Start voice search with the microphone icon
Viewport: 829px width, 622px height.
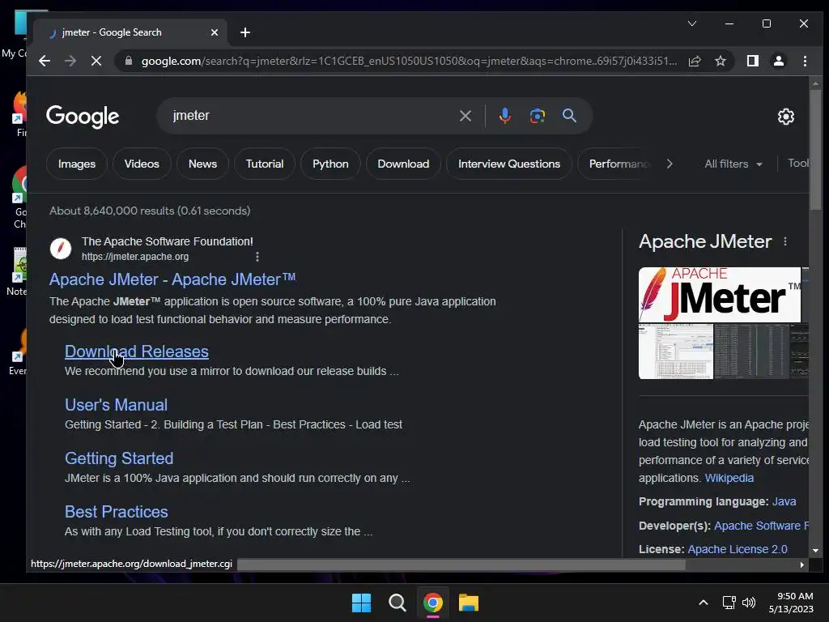[x=505, y=116]
